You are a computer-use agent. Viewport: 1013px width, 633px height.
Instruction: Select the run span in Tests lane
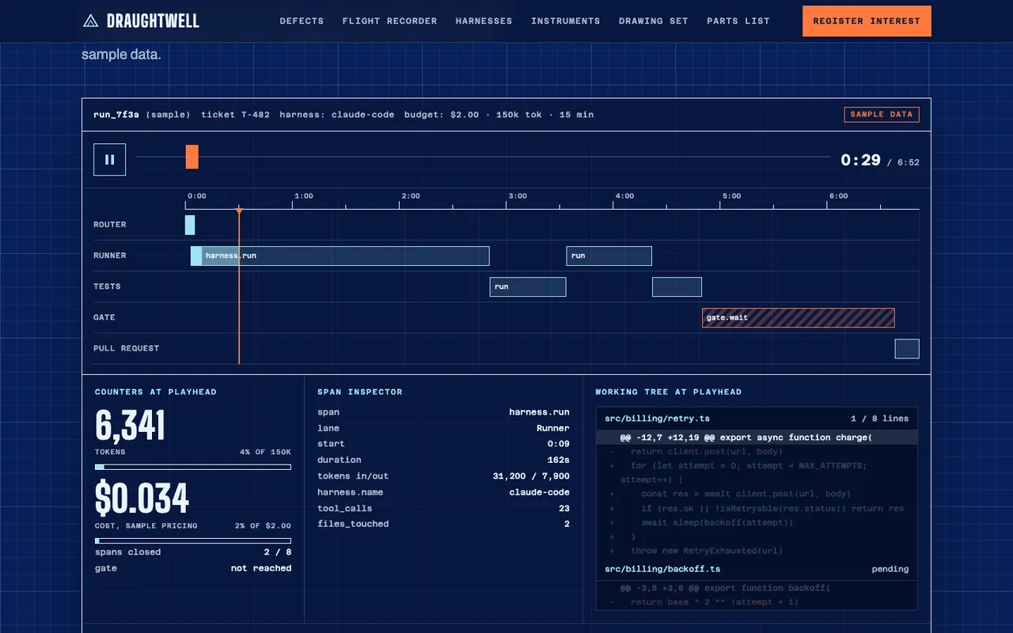click(x=528, y=286)
